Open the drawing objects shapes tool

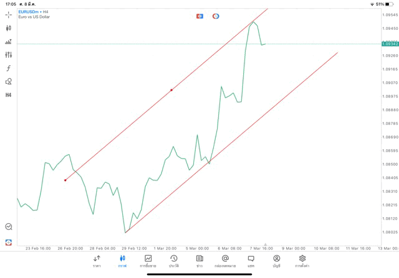click(x=9, y=81)
